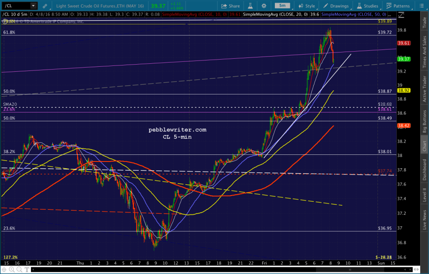
Task: Click the $39.72 Fibonacci level label
Action: pos(385,32)
